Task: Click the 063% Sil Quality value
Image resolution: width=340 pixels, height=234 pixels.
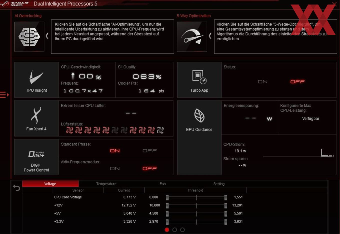Action: click(x=147, y=76)
